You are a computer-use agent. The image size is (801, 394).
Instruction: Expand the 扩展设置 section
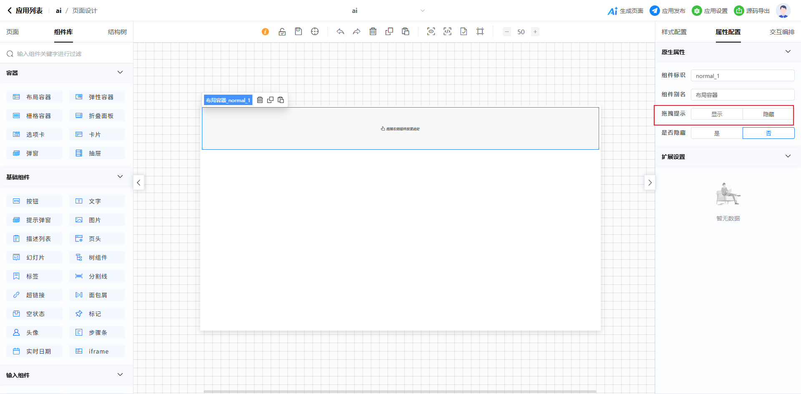click(x=788, y=156)
